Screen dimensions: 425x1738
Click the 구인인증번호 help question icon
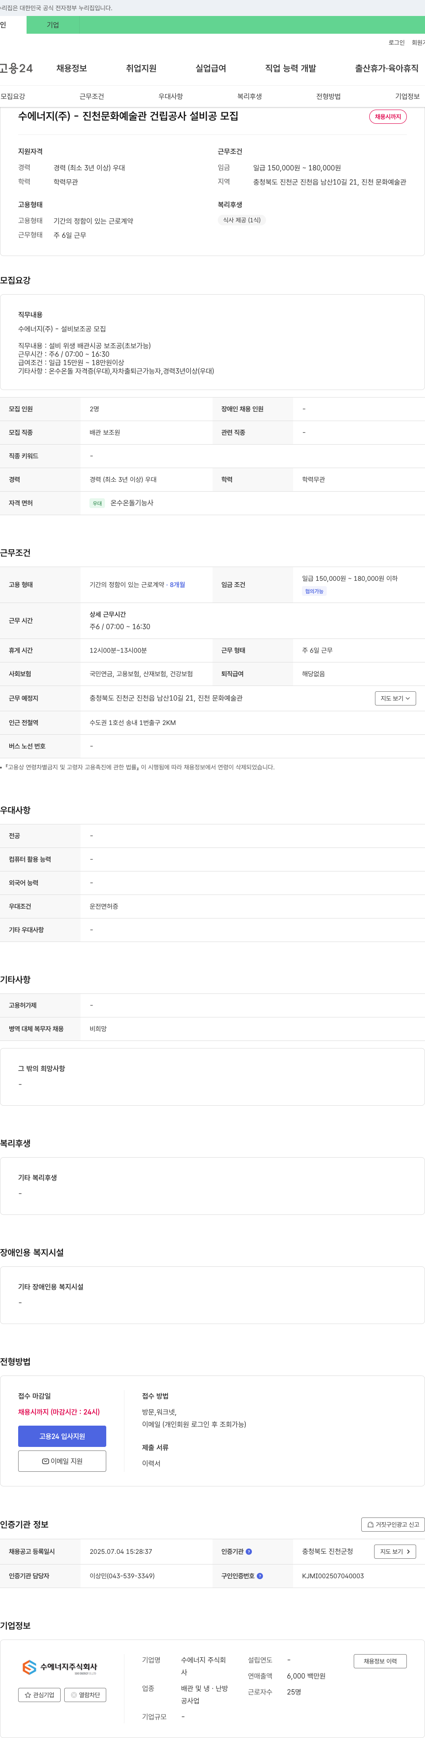coord(260,1576)
